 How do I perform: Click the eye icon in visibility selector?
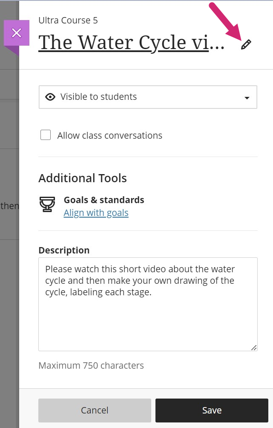[50, 97]
